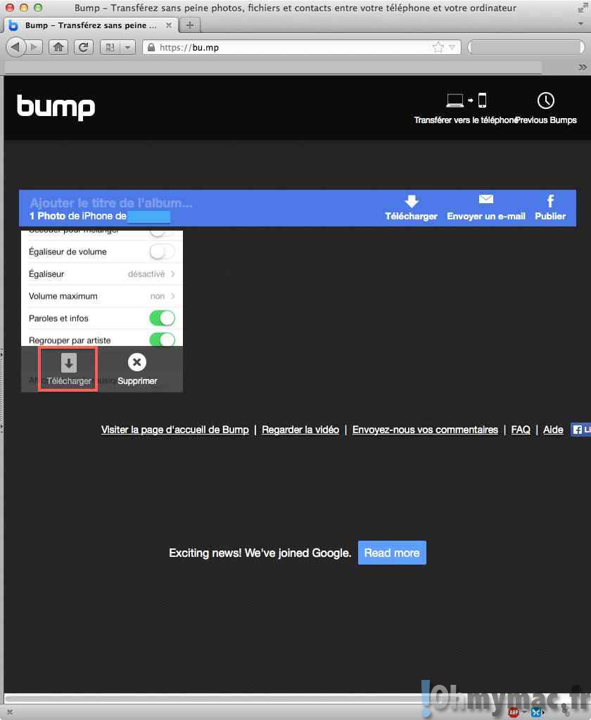The width and height of the screenshot is (591, 720).
Task: Click Télécharger below the photo thumbnail
Action: tap(68, 369)
